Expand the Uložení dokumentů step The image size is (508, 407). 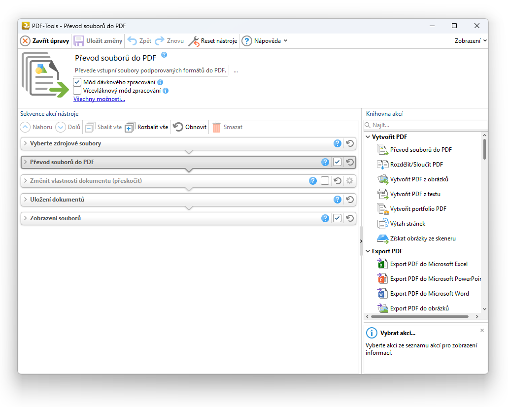[x=25, y=200]
